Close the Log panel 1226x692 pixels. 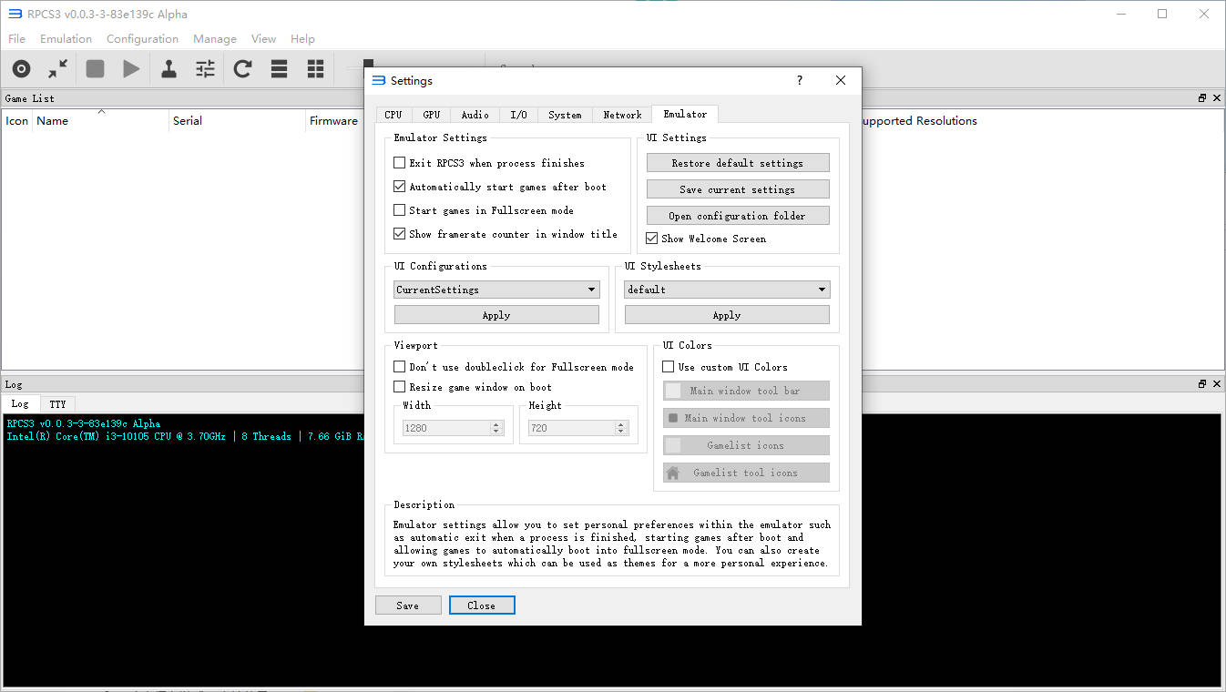coord(1216,384)
